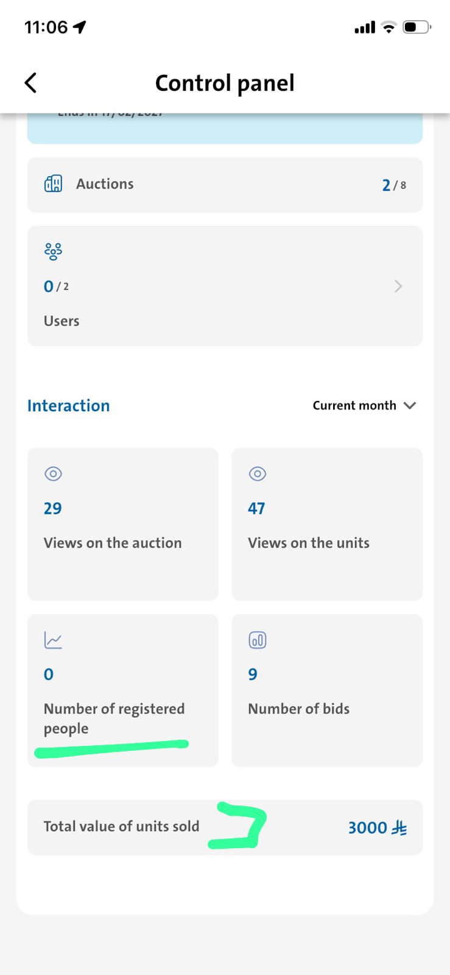Image resolution: width=450 pixels, height=975 pixels.
Task: Tap the Interaction section heading
Action: 69,405
